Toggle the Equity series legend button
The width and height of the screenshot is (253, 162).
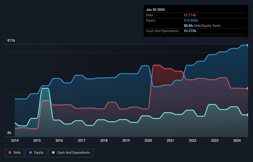(36, 153)
